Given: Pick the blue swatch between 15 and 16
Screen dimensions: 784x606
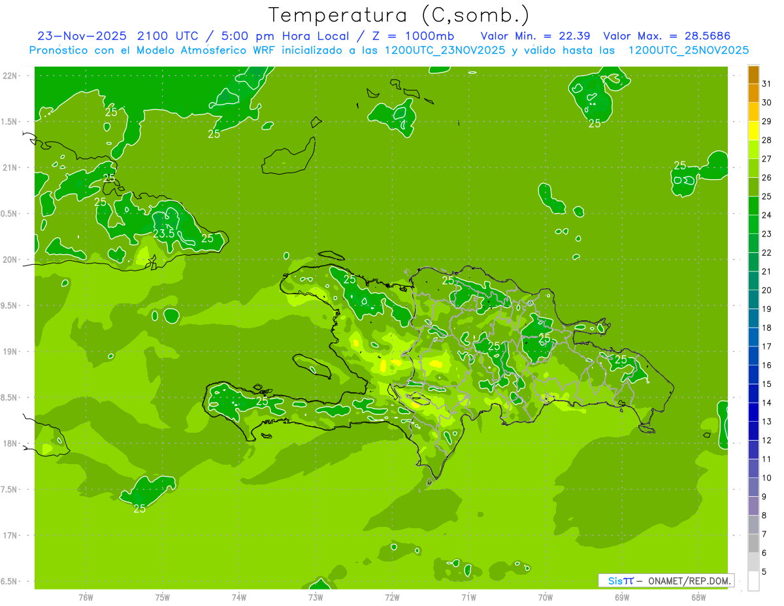Looking at the screenshot, I should tap(753, 375).
